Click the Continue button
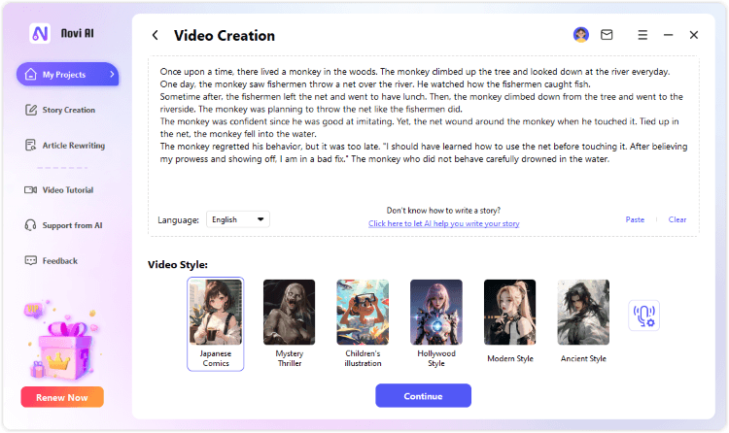This screenshot has height=433, width=729. click(423, 396)
